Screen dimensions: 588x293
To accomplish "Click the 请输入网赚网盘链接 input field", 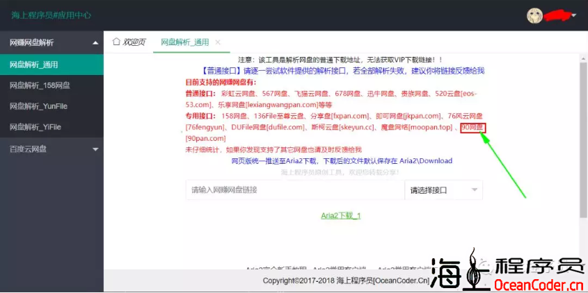I will tap(295, 190).
